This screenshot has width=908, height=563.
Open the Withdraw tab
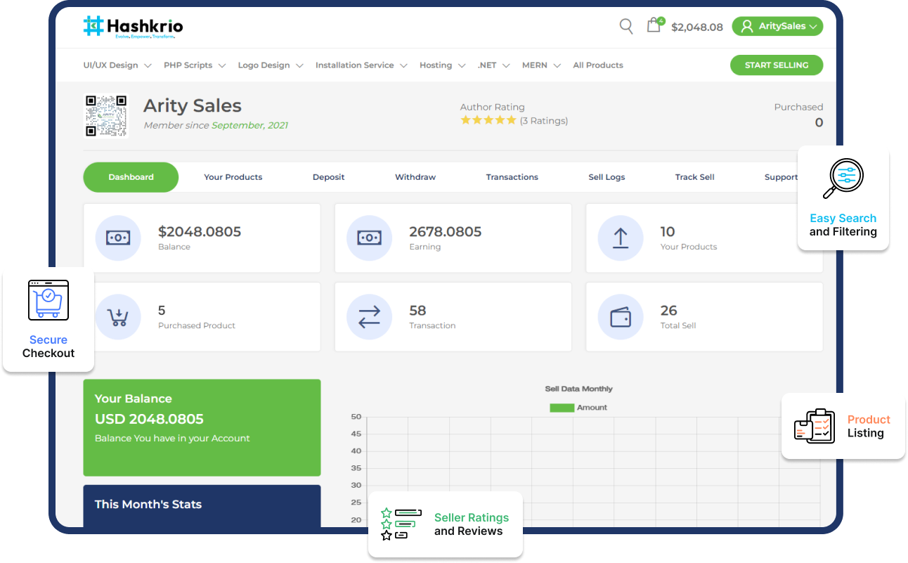pos(415,177)
